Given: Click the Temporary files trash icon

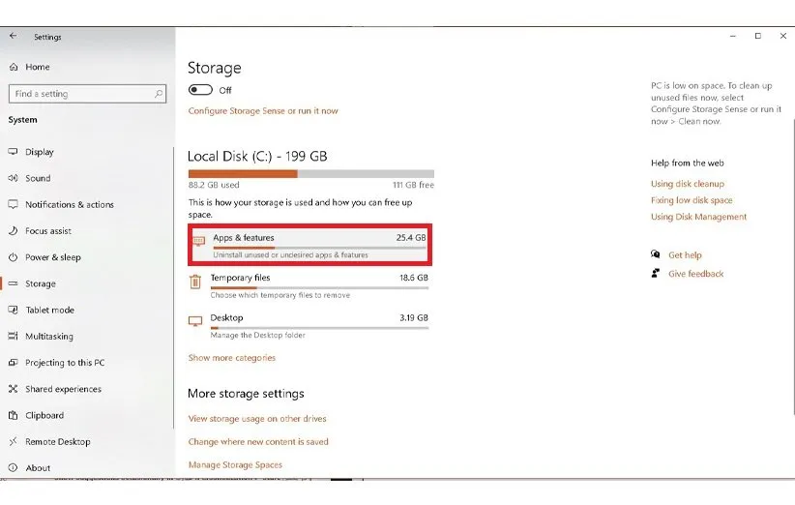Looking at the screenshot, I should (x=195, y=282).
